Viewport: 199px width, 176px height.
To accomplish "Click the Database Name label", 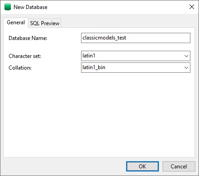I will [28, 38].
